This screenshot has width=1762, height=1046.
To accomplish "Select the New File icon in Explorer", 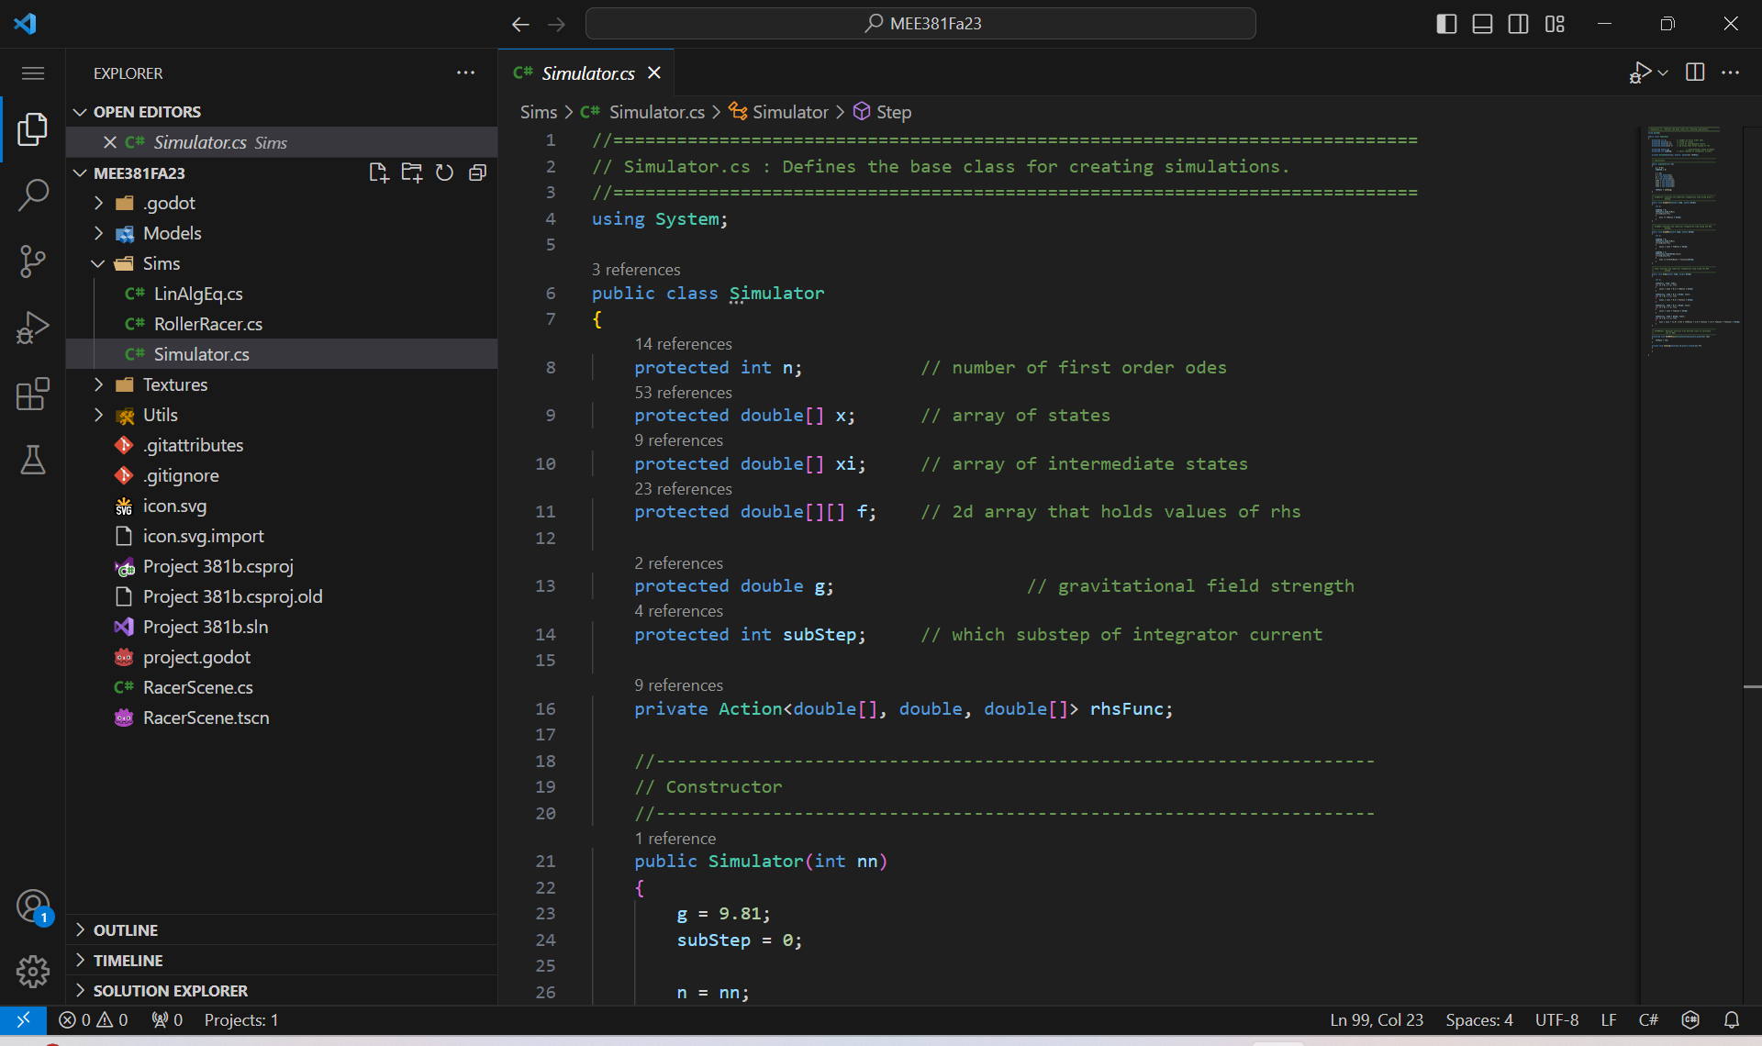I will [x=379, y=172].
